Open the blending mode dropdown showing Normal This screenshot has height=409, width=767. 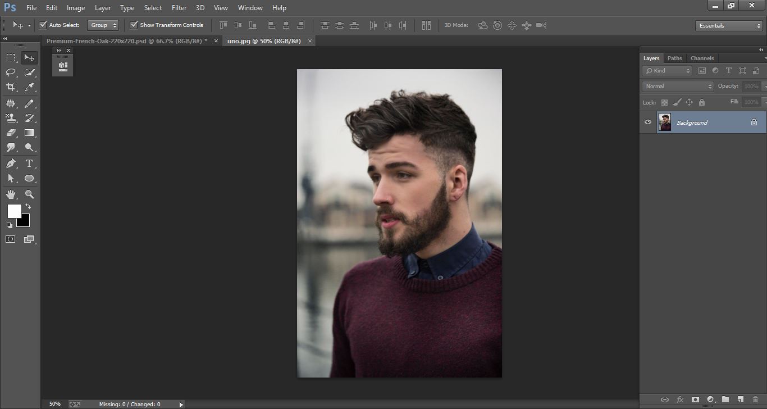click(x=677, y=86)
